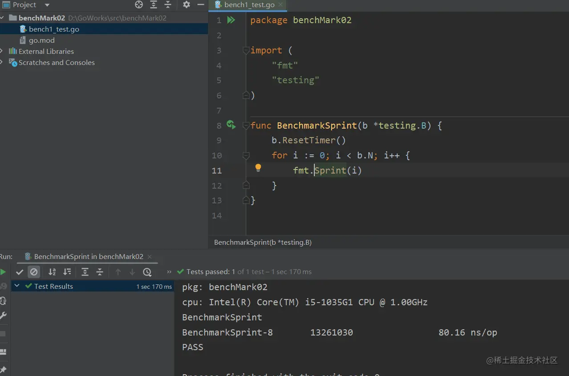Click the Project panel title
This screenshot has height=376, width=569.
pos(24,5)
